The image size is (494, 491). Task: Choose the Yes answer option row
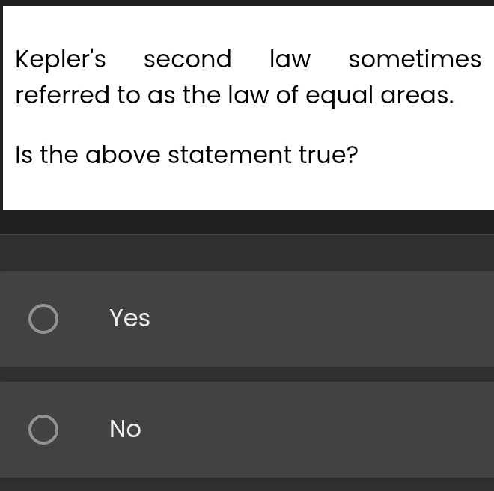pyautogui.click(x=299, y=319)
